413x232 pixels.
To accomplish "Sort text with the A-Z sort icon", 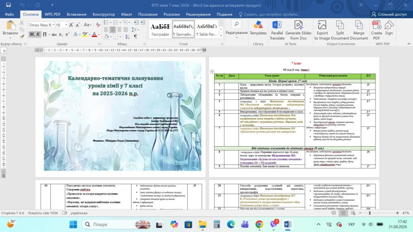I will click(127, 37).
